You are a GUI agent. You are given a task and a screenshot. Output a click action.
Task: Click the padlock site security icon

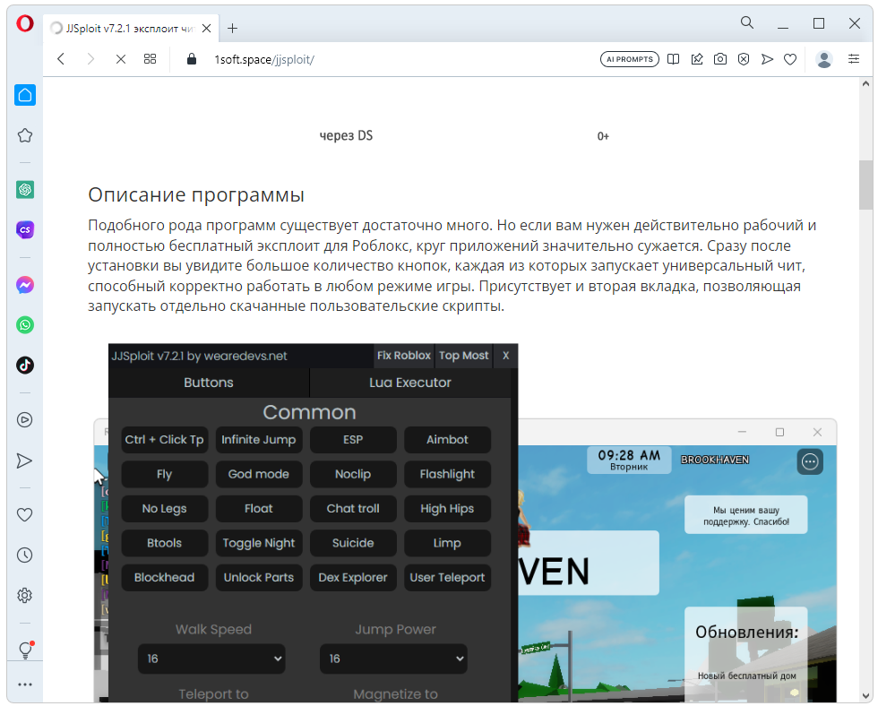(192, 59)
